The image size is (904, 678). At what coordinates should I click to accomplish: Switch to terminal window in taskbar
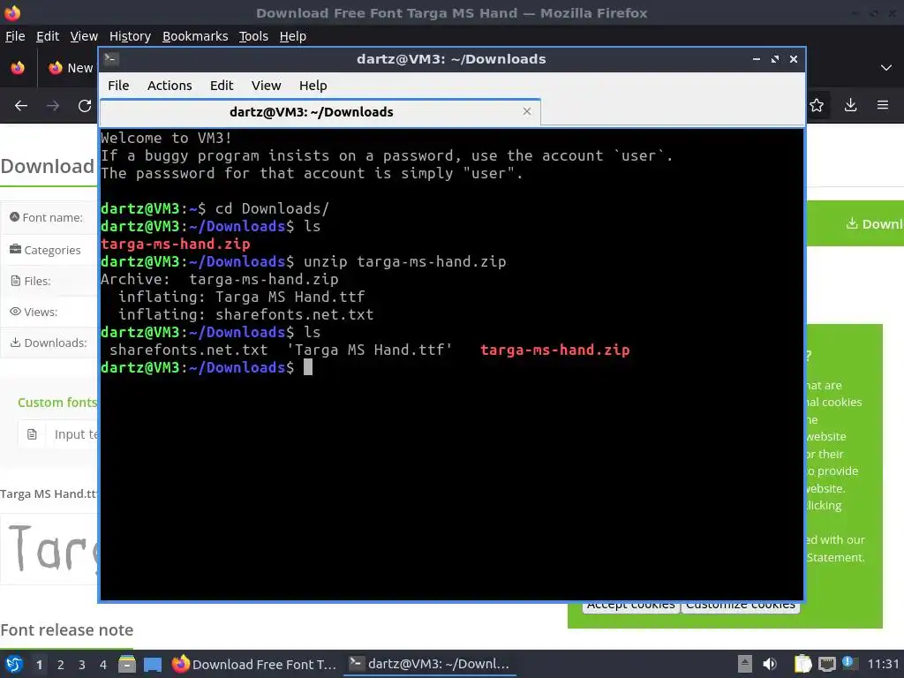[x=430, y=664]
